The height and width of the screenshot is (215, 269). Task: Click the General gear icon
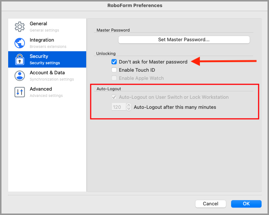(x=20, y=27)
